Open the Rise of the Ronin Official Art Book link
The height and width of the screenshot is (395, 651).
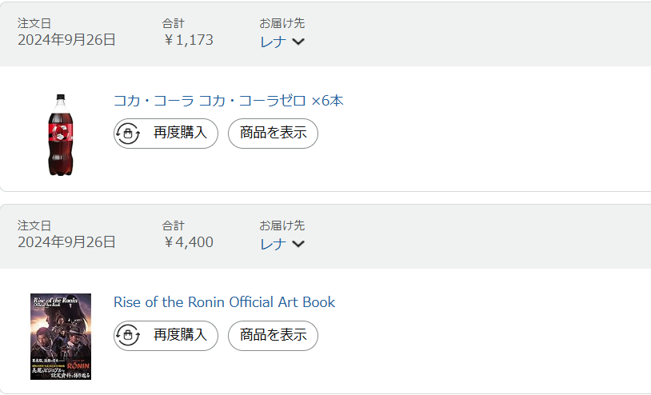click(x=224, y=302)
